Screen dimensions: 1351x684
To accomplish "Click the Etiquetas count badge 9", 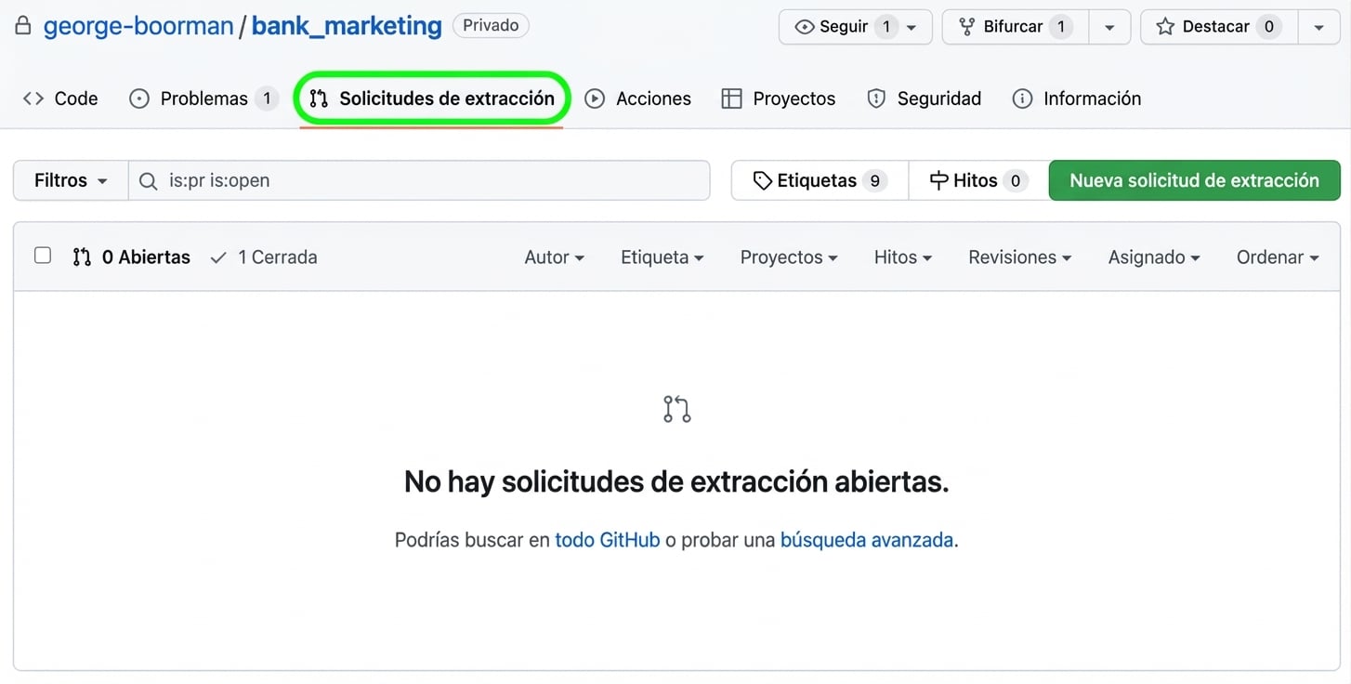I will point(874,181).
